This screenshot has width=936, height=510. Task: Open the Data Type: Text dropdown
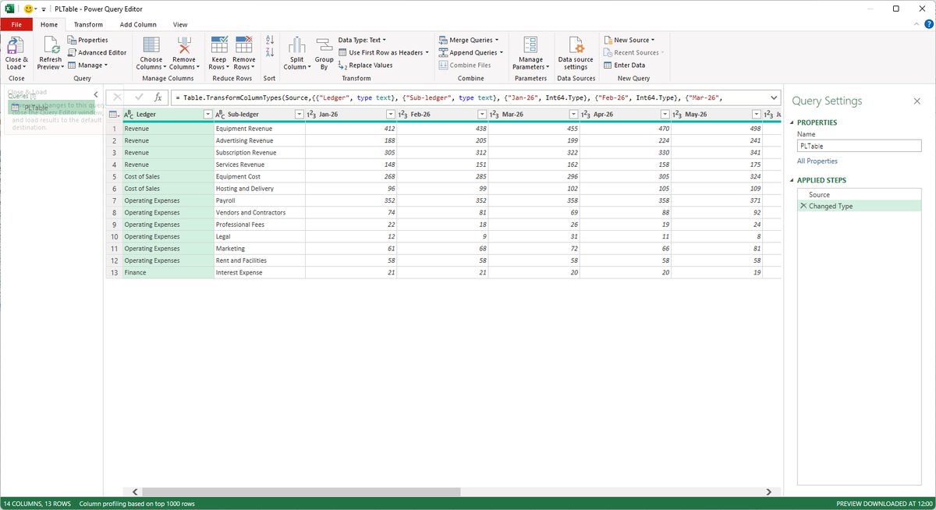362,40
